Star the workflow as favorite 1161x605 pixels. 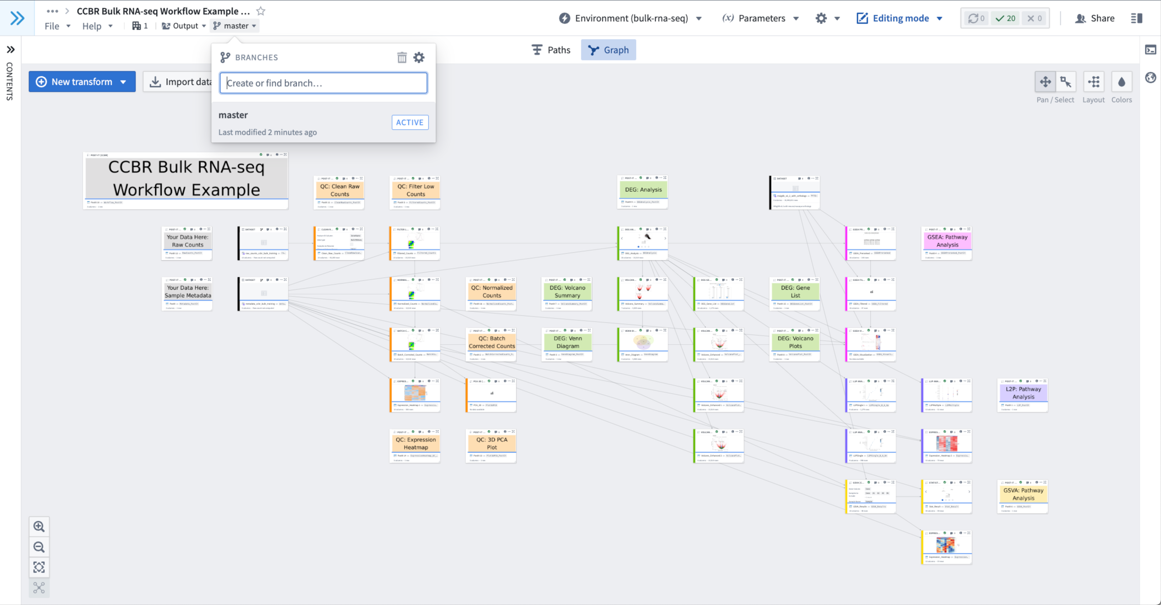point(261,11)
